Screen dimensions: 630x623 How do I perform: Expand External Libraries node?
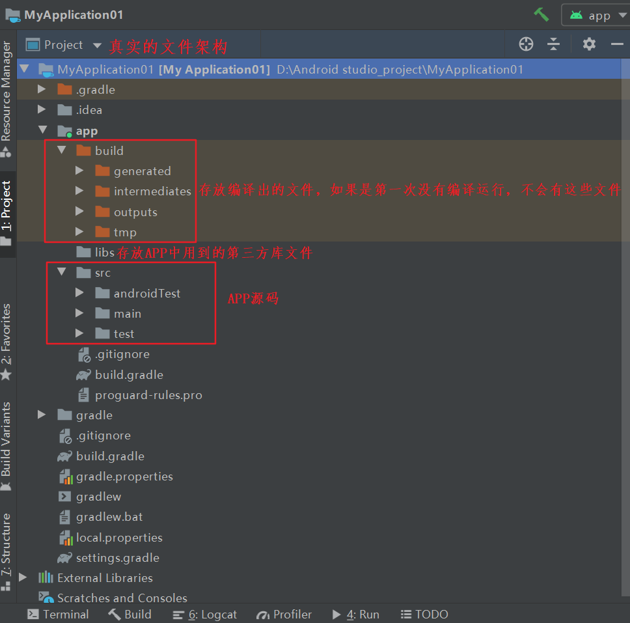pos(23,577)
